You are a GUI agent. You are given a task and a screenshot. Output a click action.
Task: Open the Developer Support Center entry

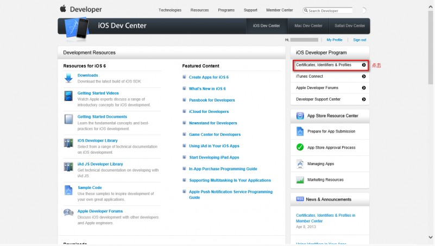pos(330,99)
